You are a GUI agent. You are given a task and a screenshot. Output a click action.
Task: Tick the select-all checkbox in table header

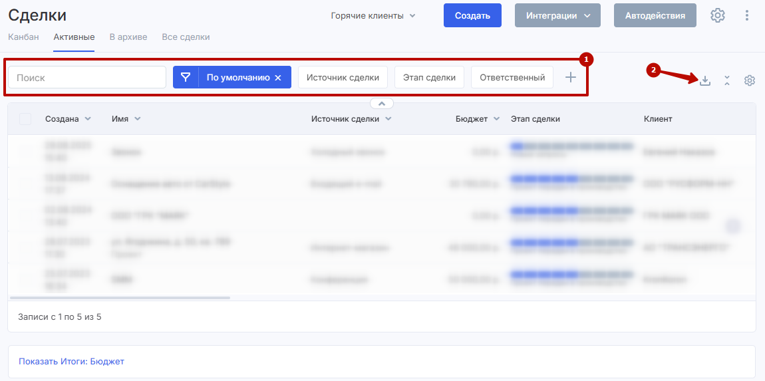coord(25,119)
